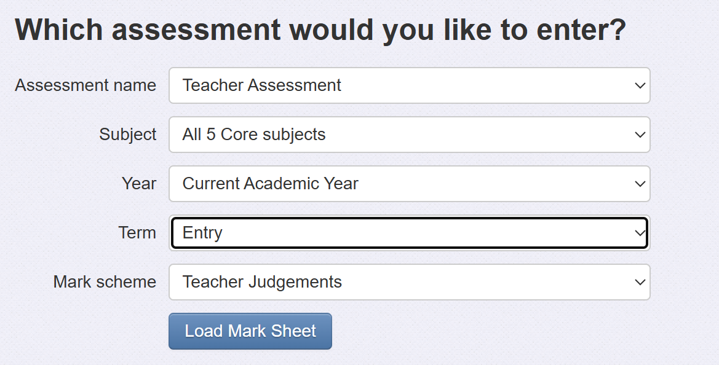Screen dimensions: 719x365
Task: Click the Mark scheme chevron arrow
Action: 640,282
